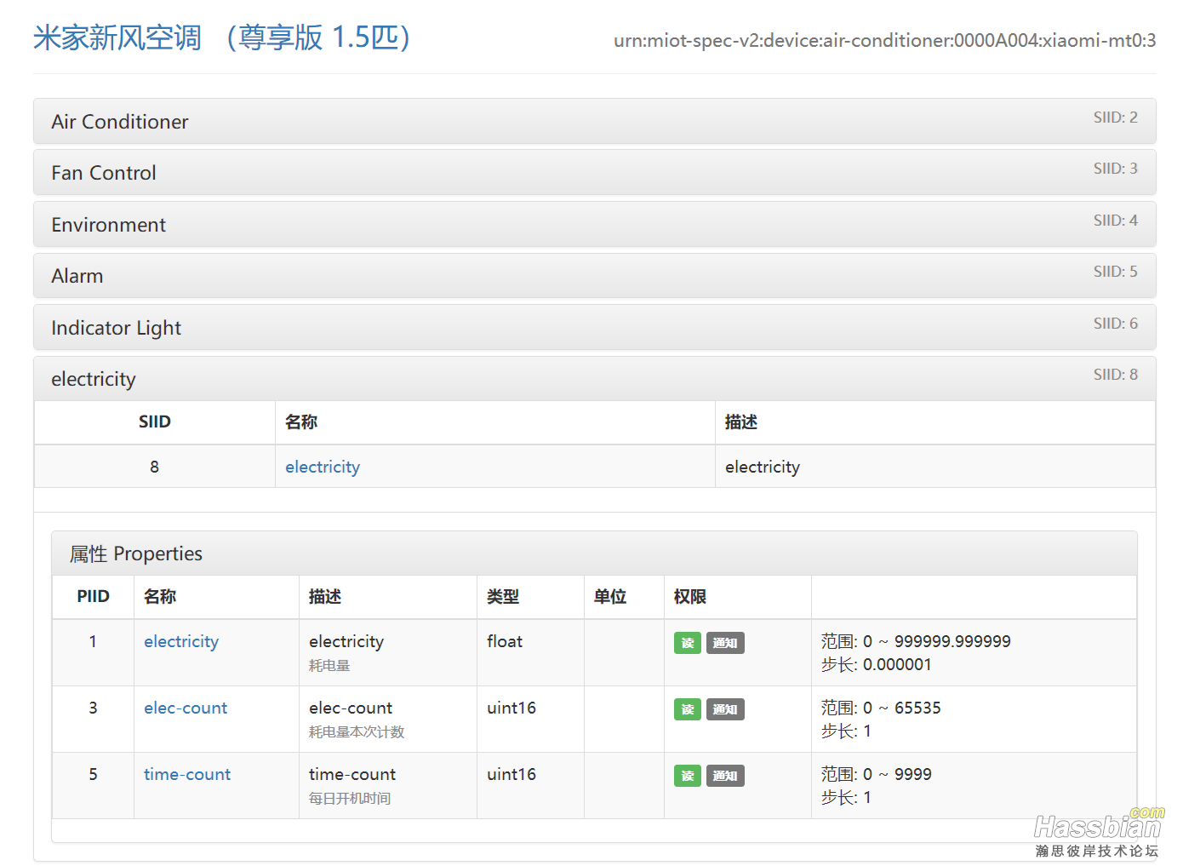Click the electricity description cell in the service table

pos(935,467)
